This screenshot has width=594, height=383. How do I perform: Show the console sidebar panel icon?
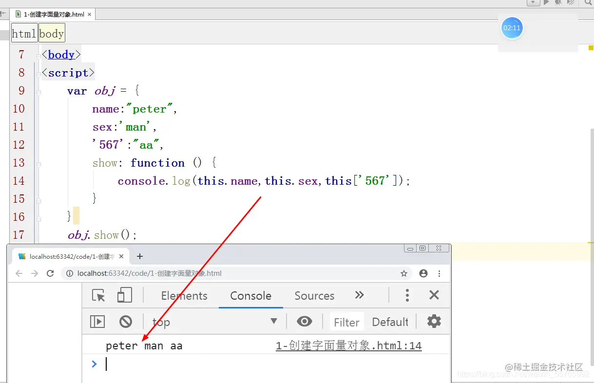tap(97, 322)
